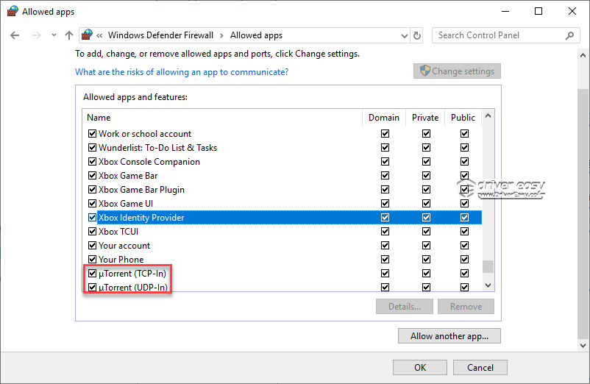Click the Remove button

click(466, 307)
